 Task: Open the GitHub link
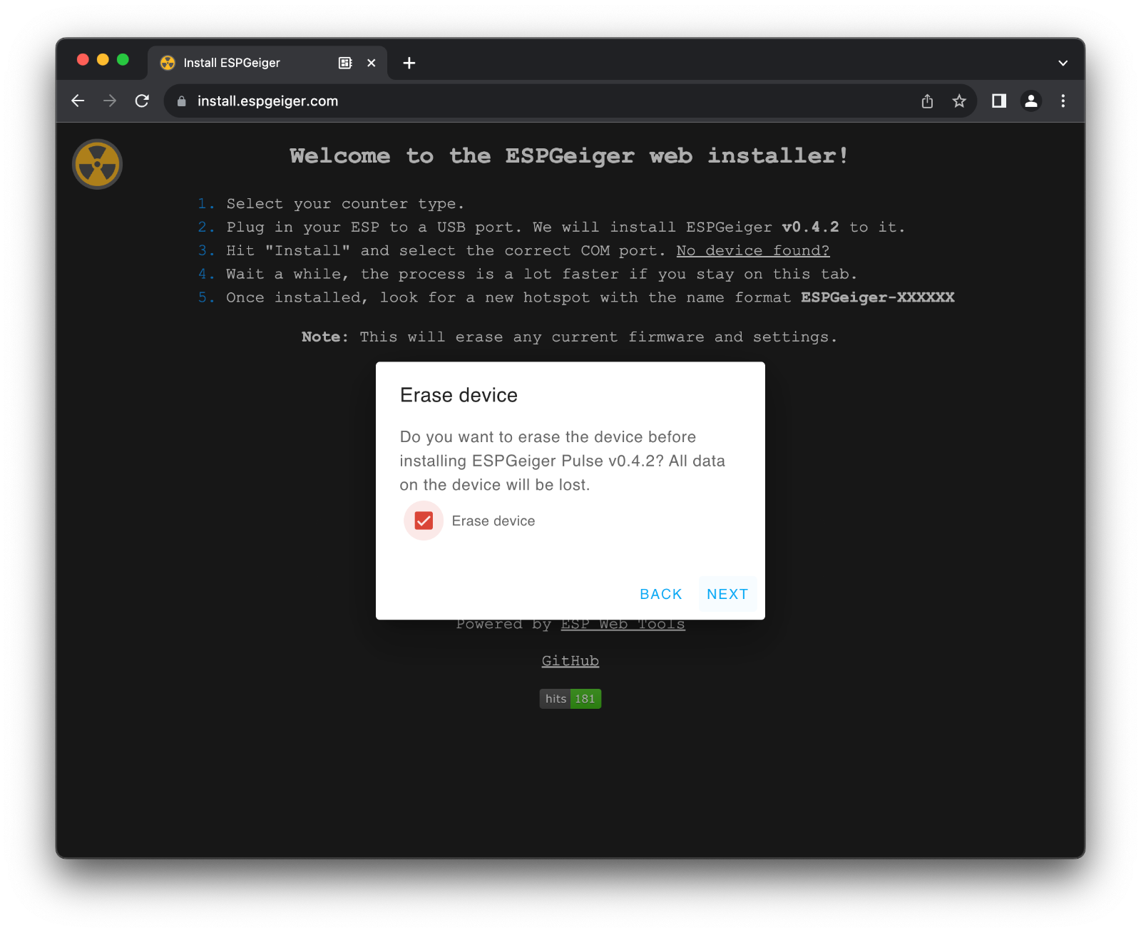pyautogui.click(x=570, y=661)
